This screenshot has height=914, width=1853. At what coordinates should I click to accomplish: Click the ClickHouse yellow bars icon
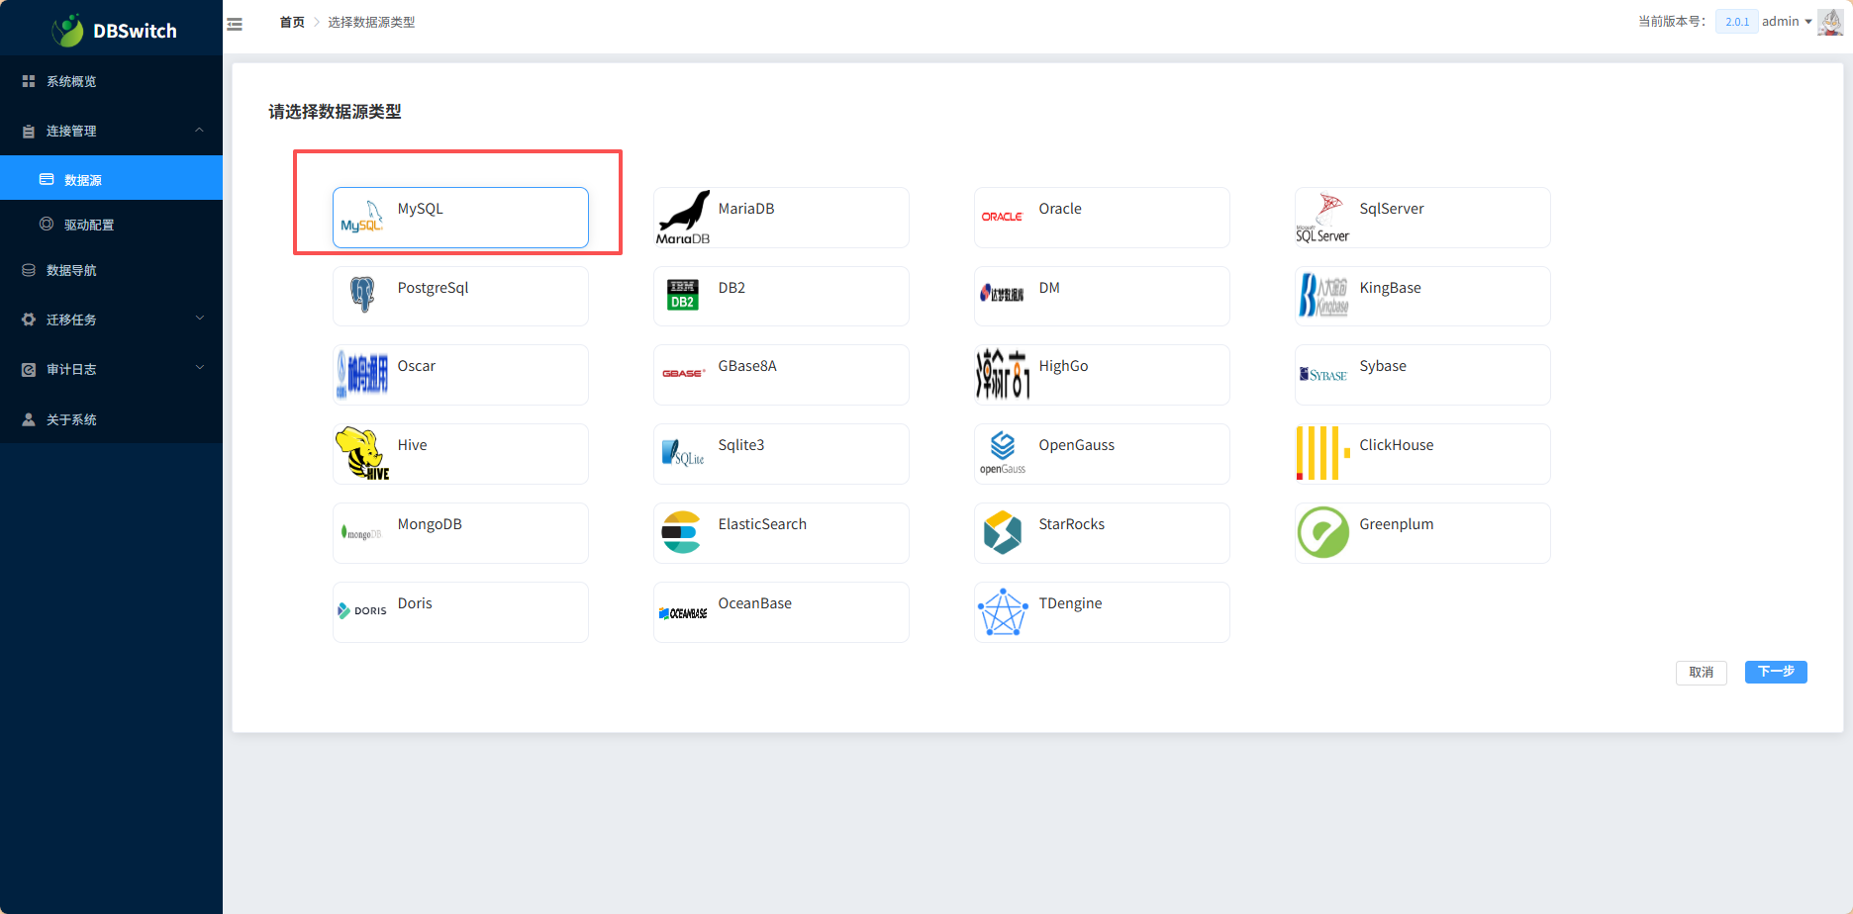click(x=1323, y=453)
